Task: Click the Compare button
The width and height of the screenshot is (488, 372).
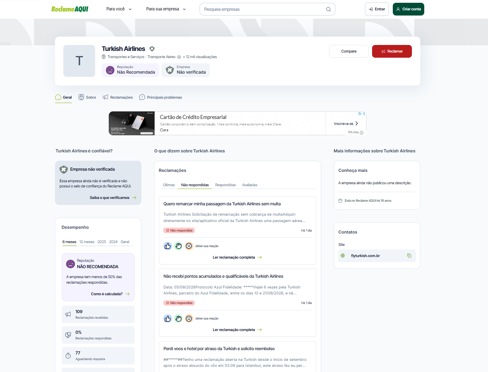Action: (349, 51)
